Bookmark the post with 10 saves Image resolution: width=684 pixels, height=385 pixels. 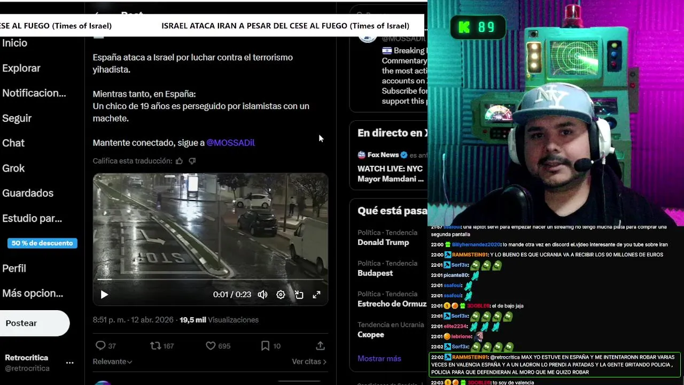270,346
